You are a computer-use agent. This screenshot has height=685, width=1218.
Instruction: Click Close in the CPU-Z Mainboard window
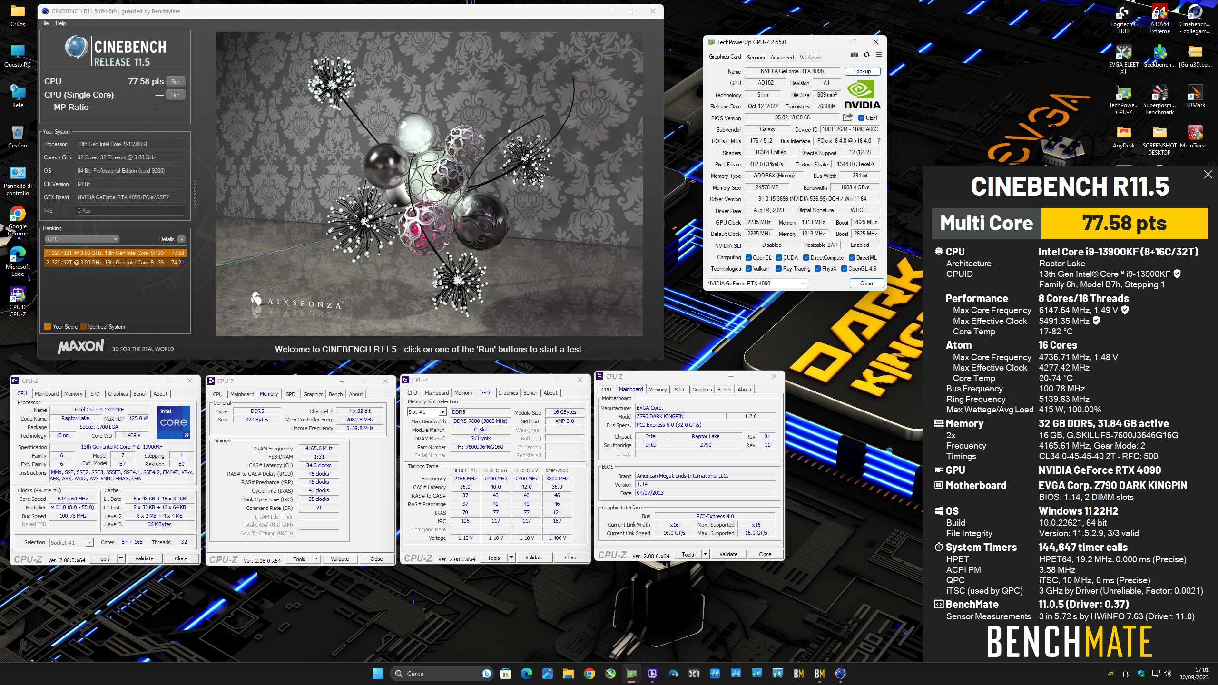[765, 554]
